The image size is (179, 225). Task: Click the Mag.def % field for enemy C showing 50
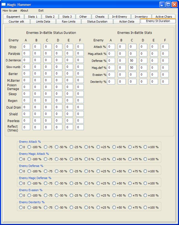(x=133, y=67)
